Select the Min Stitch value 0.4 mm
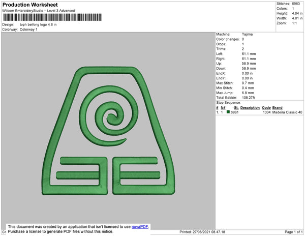The height and width of the screenshot is (236, 305). pyautogui.click(x=248, y=88)
